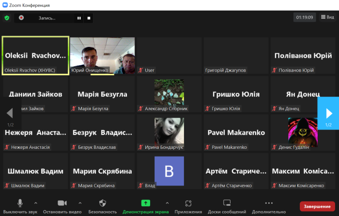Expand video options arrow beside camera
Screen dimensions: 339x216
[x=80, y=203]
